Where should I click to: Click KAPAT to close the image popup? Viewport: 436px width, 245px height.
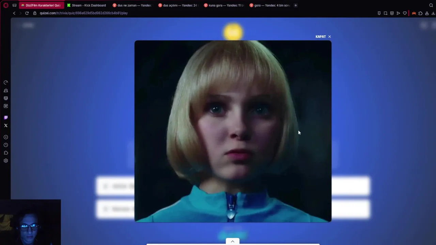coord(323,36)
